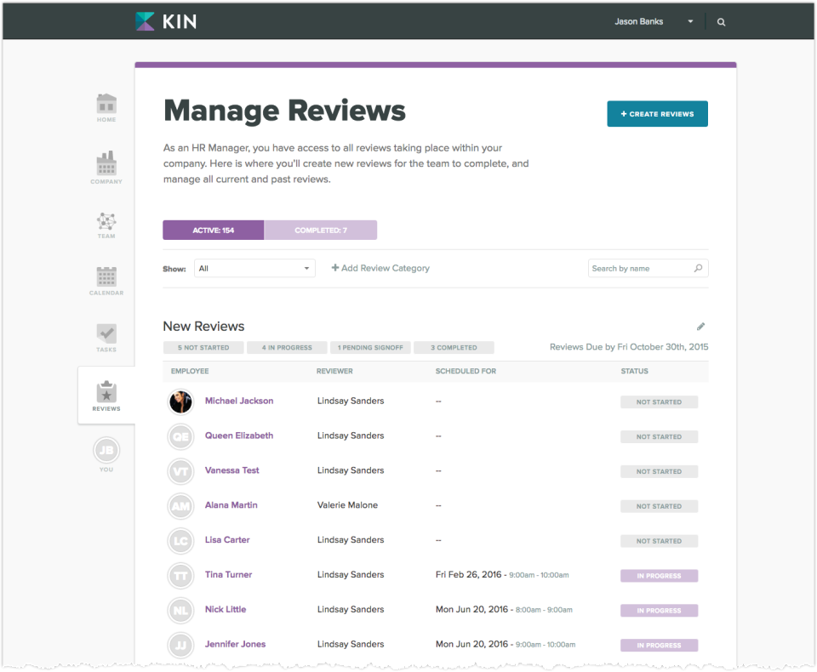
Task: Open the Team section
Action: tap(106, 222)
